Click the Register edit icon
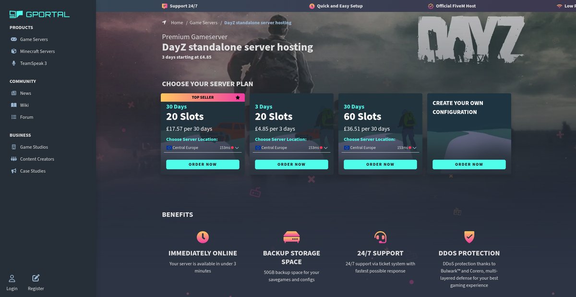Viewport: 576px width, 297px height. tap(36, 278)
